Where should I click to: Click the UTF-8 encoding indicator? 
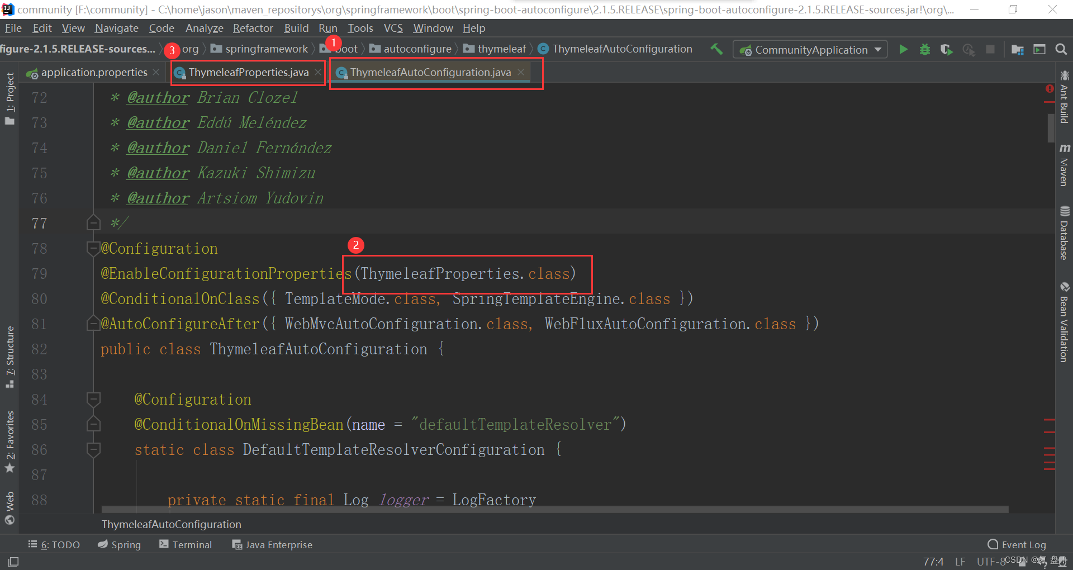tap(991, 561)
